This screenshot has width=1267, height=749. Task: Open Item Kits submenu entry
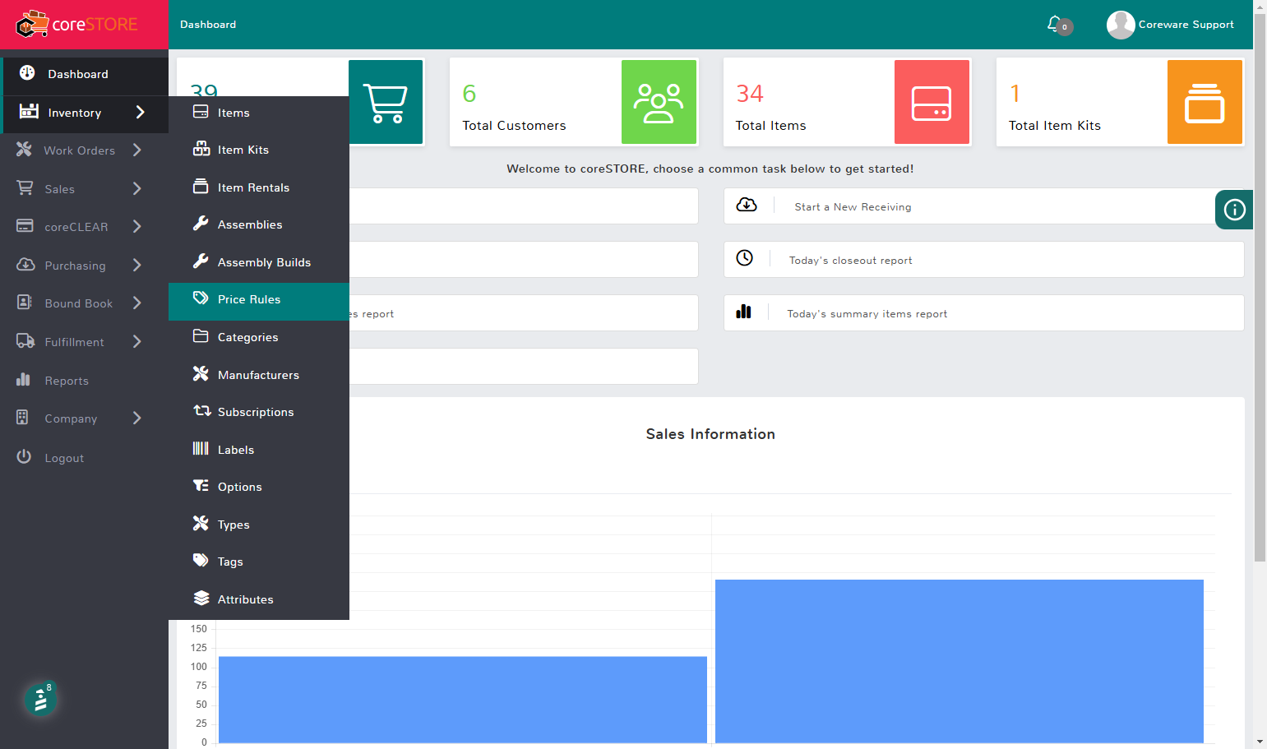(x=259, y=150)
